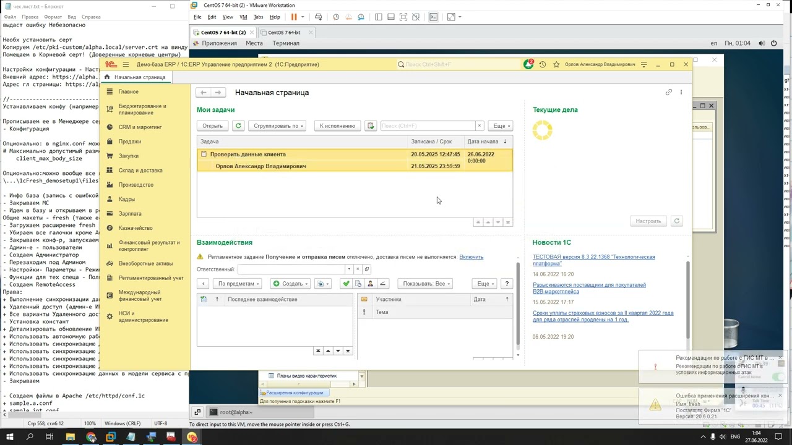
Task: Take a VMware snapshot via clock icon
Action: 337,17
